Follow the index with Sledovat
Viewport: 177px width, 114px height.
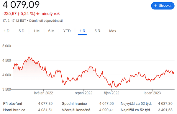[x=163, y=6]
